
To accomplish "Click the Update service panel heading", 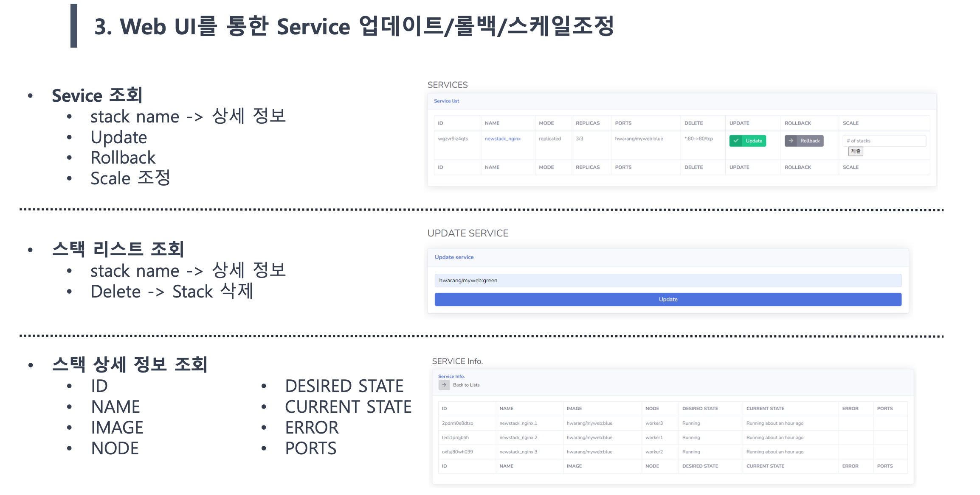I will coord(454,257).
